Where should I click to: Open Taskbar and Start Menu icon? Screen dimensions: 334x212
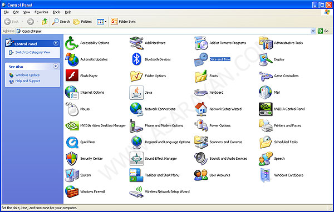click(x=136, y=175)
